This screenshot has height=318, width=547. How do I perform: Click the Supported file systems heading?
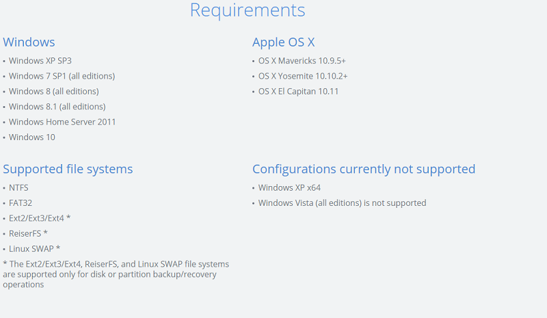click(68, 170)
